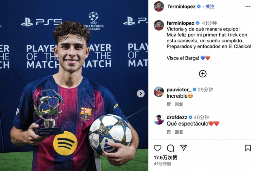The image size is (255, 171).
Task: Share the post via paper plane icon
Action: tap(183, 148)
